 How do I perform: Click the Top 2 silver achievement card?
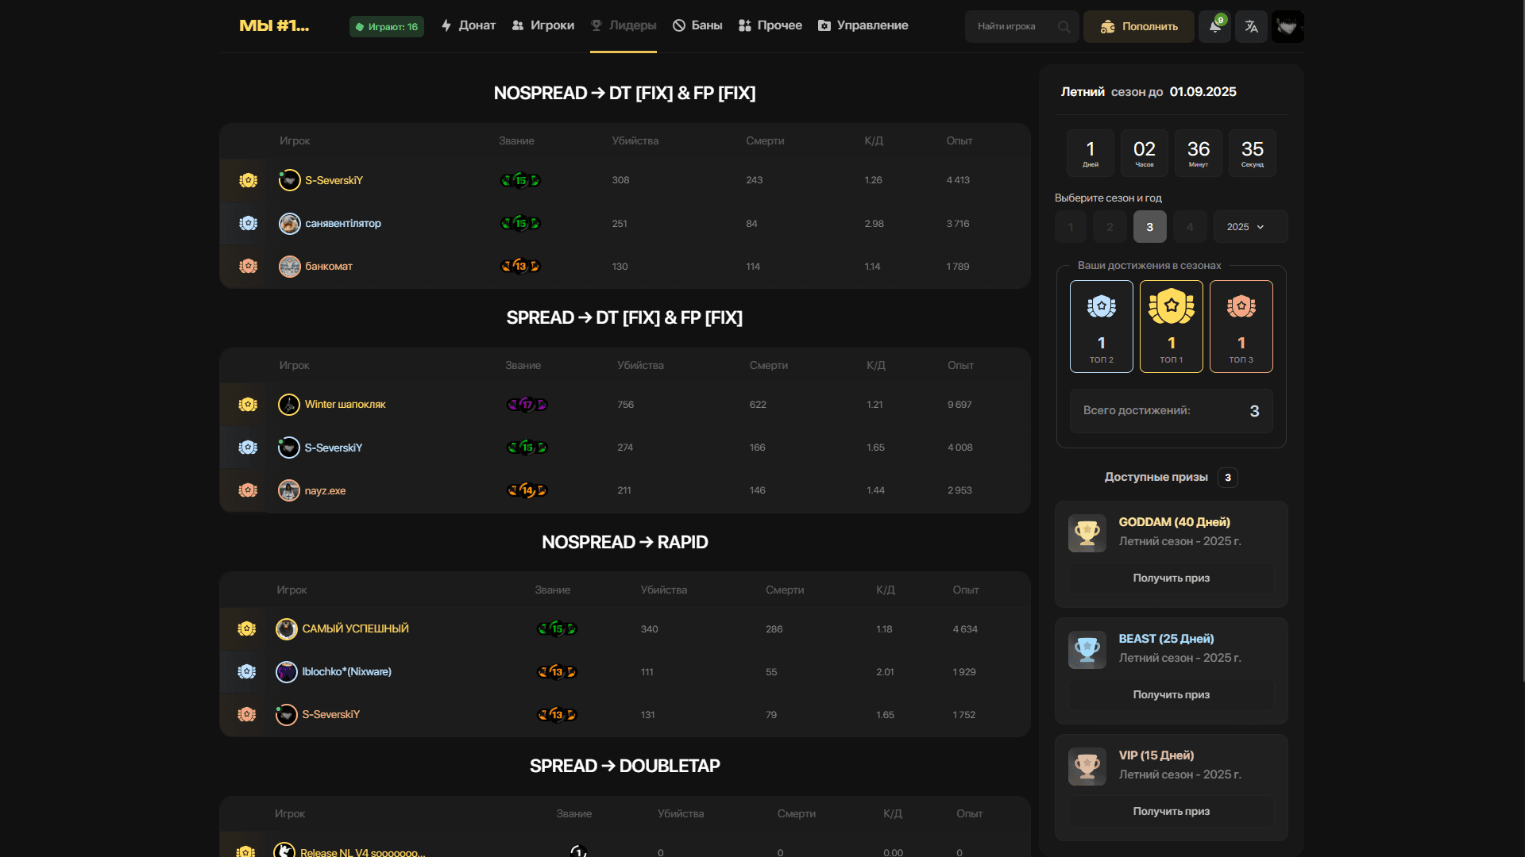click(1102, 326)
